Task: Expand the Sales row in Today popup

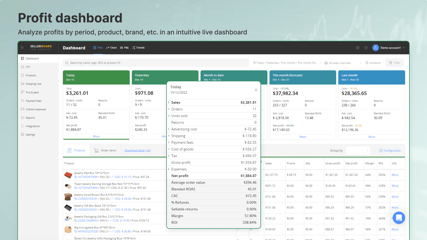Action: (x=169, y=102)
